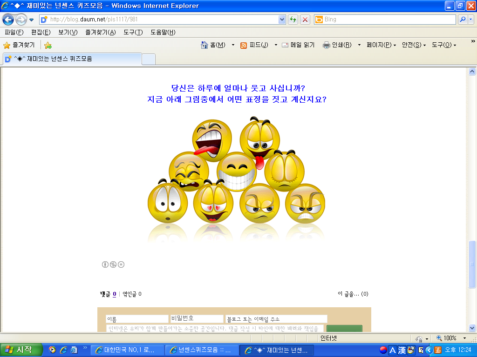477x357 pixels.
Task: Click the browser Back arrow button
Action: pyautogui.click(x=8, y=20)
